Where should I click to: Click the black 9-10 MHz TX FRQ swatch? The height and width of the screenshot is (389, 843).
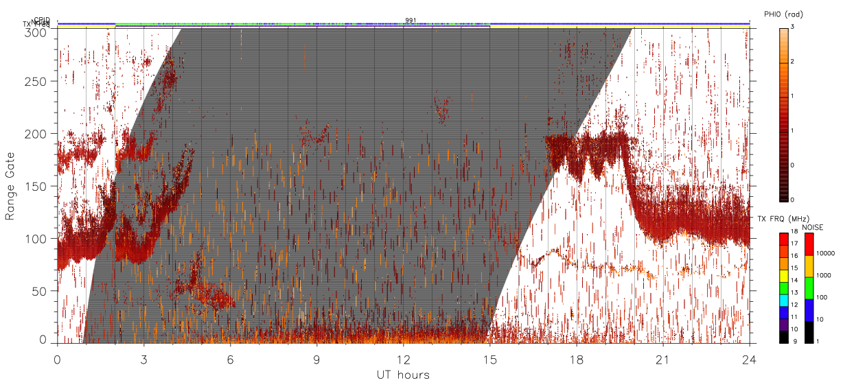pyautogui.click(x=784, y=337)
